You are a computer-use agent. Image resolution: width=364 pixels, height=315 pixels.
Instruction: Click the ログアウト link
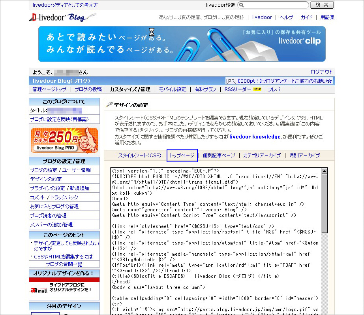[x=321, y=72]
